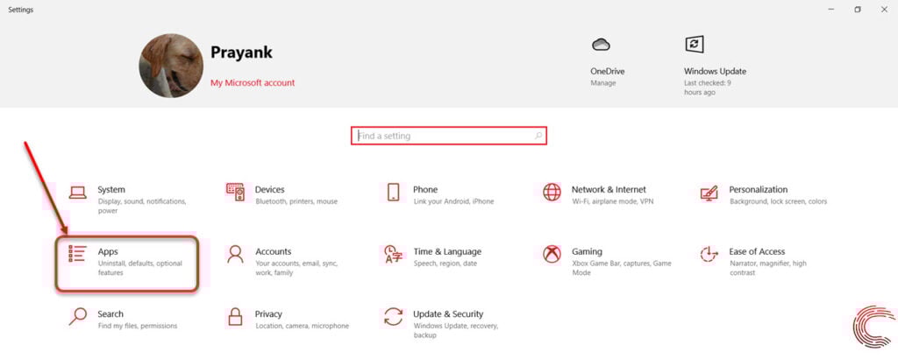898x359 pixels.
Task: Open Update & Security refresh icon
Action: coord(393,316)
